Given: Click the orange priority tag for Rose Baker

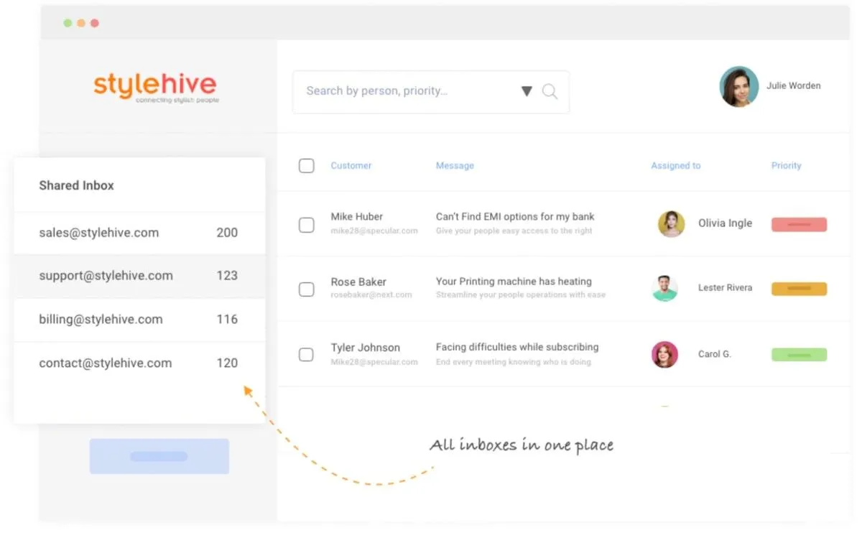Looking at the screenshot, I should point(799,289).
